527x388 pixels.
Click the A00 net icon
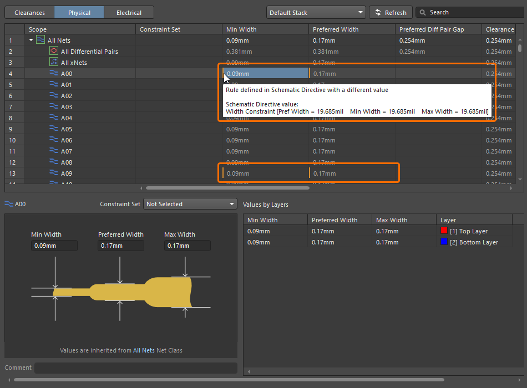point(54,73)
